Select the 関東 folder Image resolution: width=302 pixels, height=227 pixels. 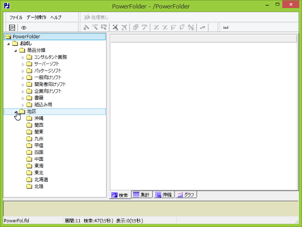pyautogui.click(x=39, y=132)
